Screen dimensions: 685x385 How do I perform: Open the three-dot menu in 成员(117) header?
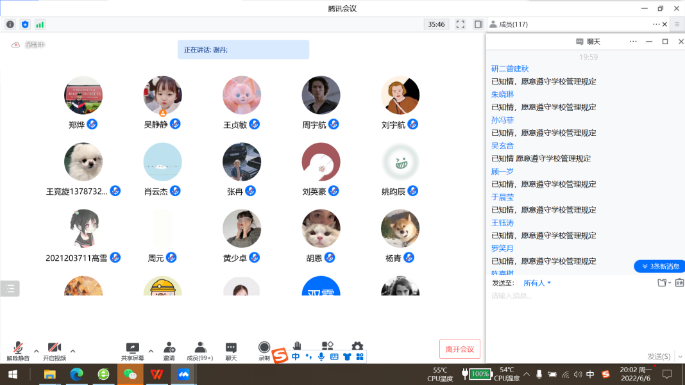pyautogui.click(x=655, y=24)
